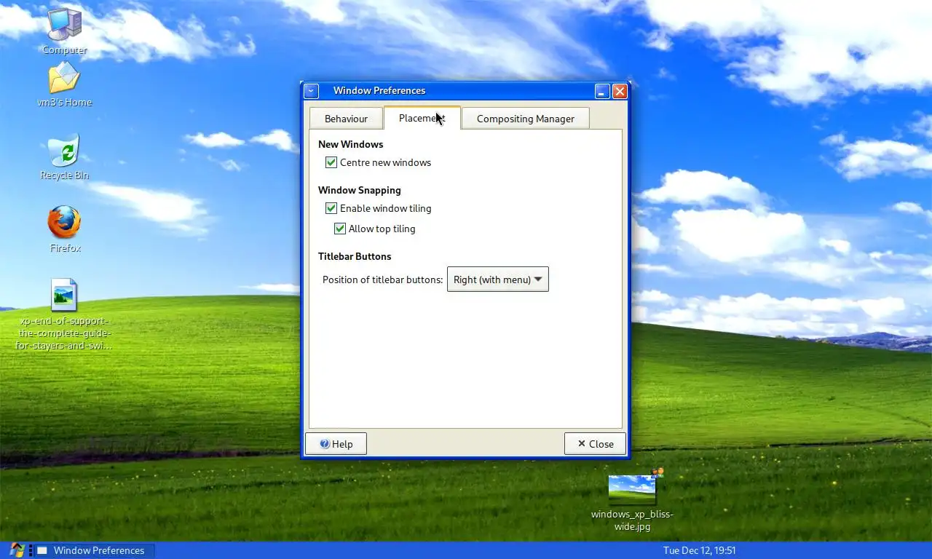Click the Window Preferences taskbar entry

(94, 550)
